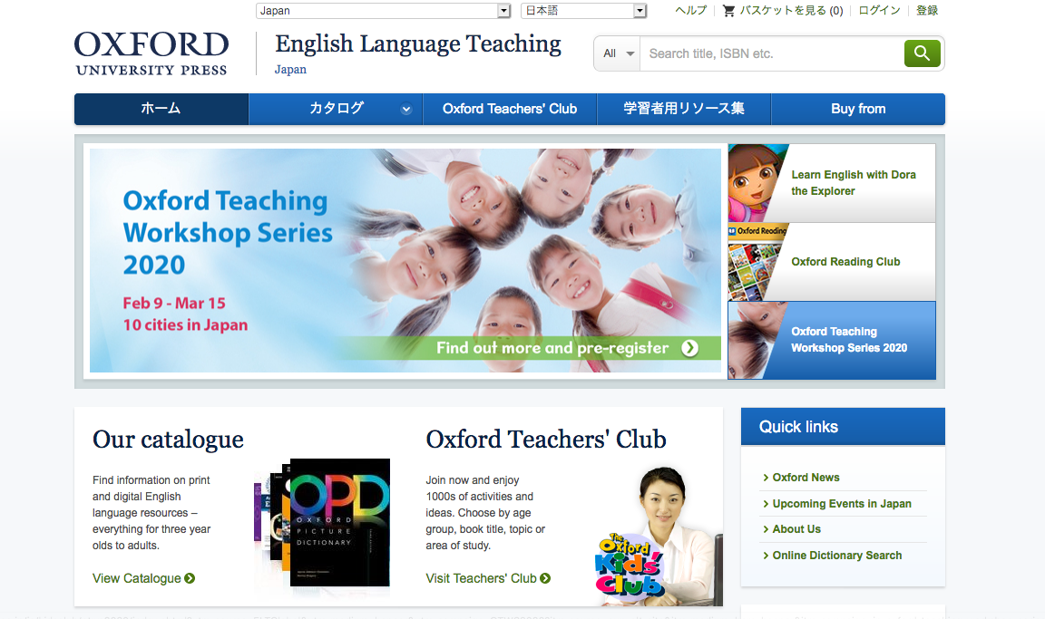1045x619 pixels.
Task: Click the View Catalogue link
Action: [137, 578]
